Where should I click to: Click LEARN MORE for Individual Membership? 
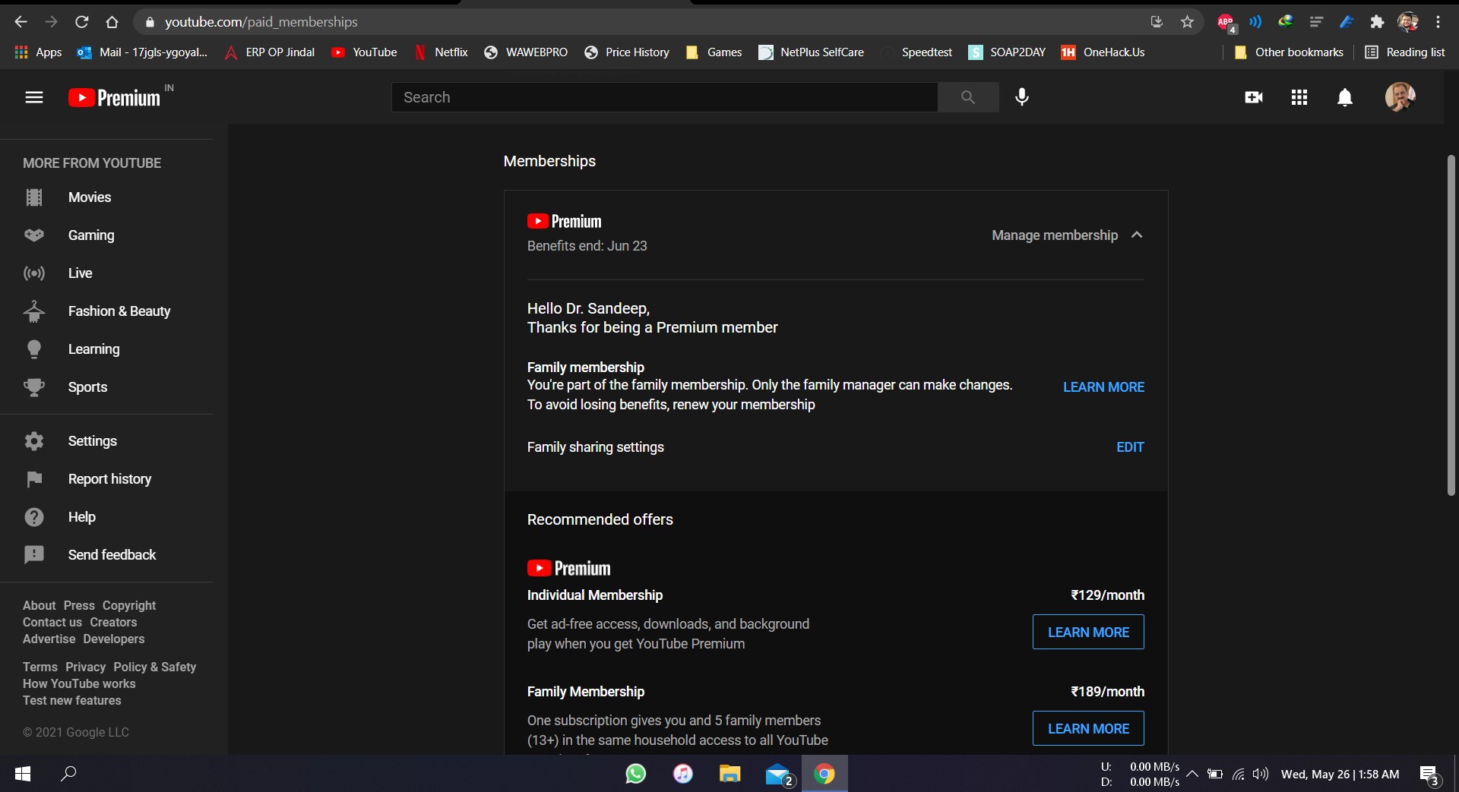pos(1087,632)
